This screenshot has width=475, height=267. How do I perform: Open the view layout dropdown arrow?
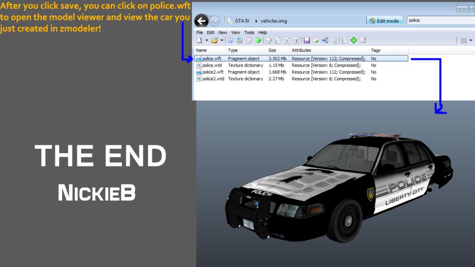[x=470, y=40]
